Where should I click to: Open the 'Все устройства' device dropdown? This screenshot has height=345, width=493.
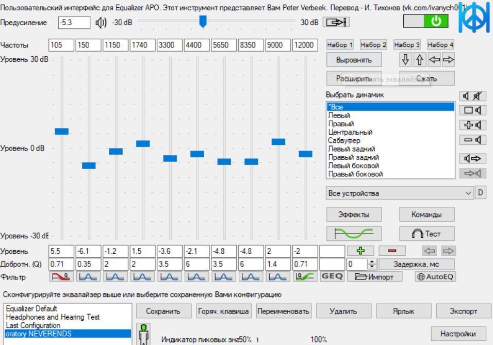point(400,193)
